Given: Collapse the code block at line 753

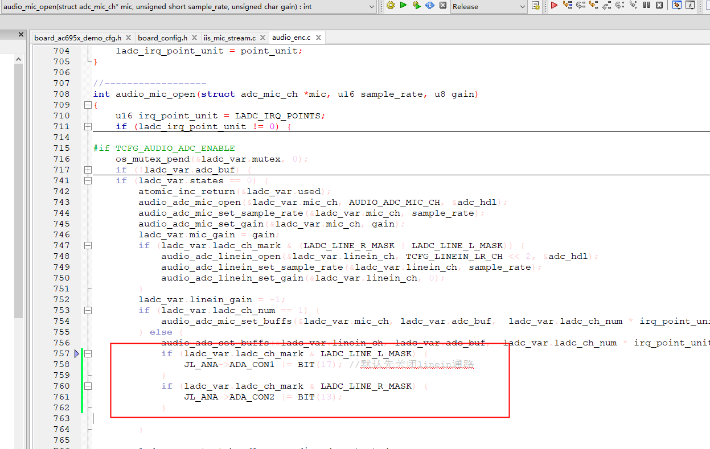Looking at the screenshot, I should (x=88, y=310).
